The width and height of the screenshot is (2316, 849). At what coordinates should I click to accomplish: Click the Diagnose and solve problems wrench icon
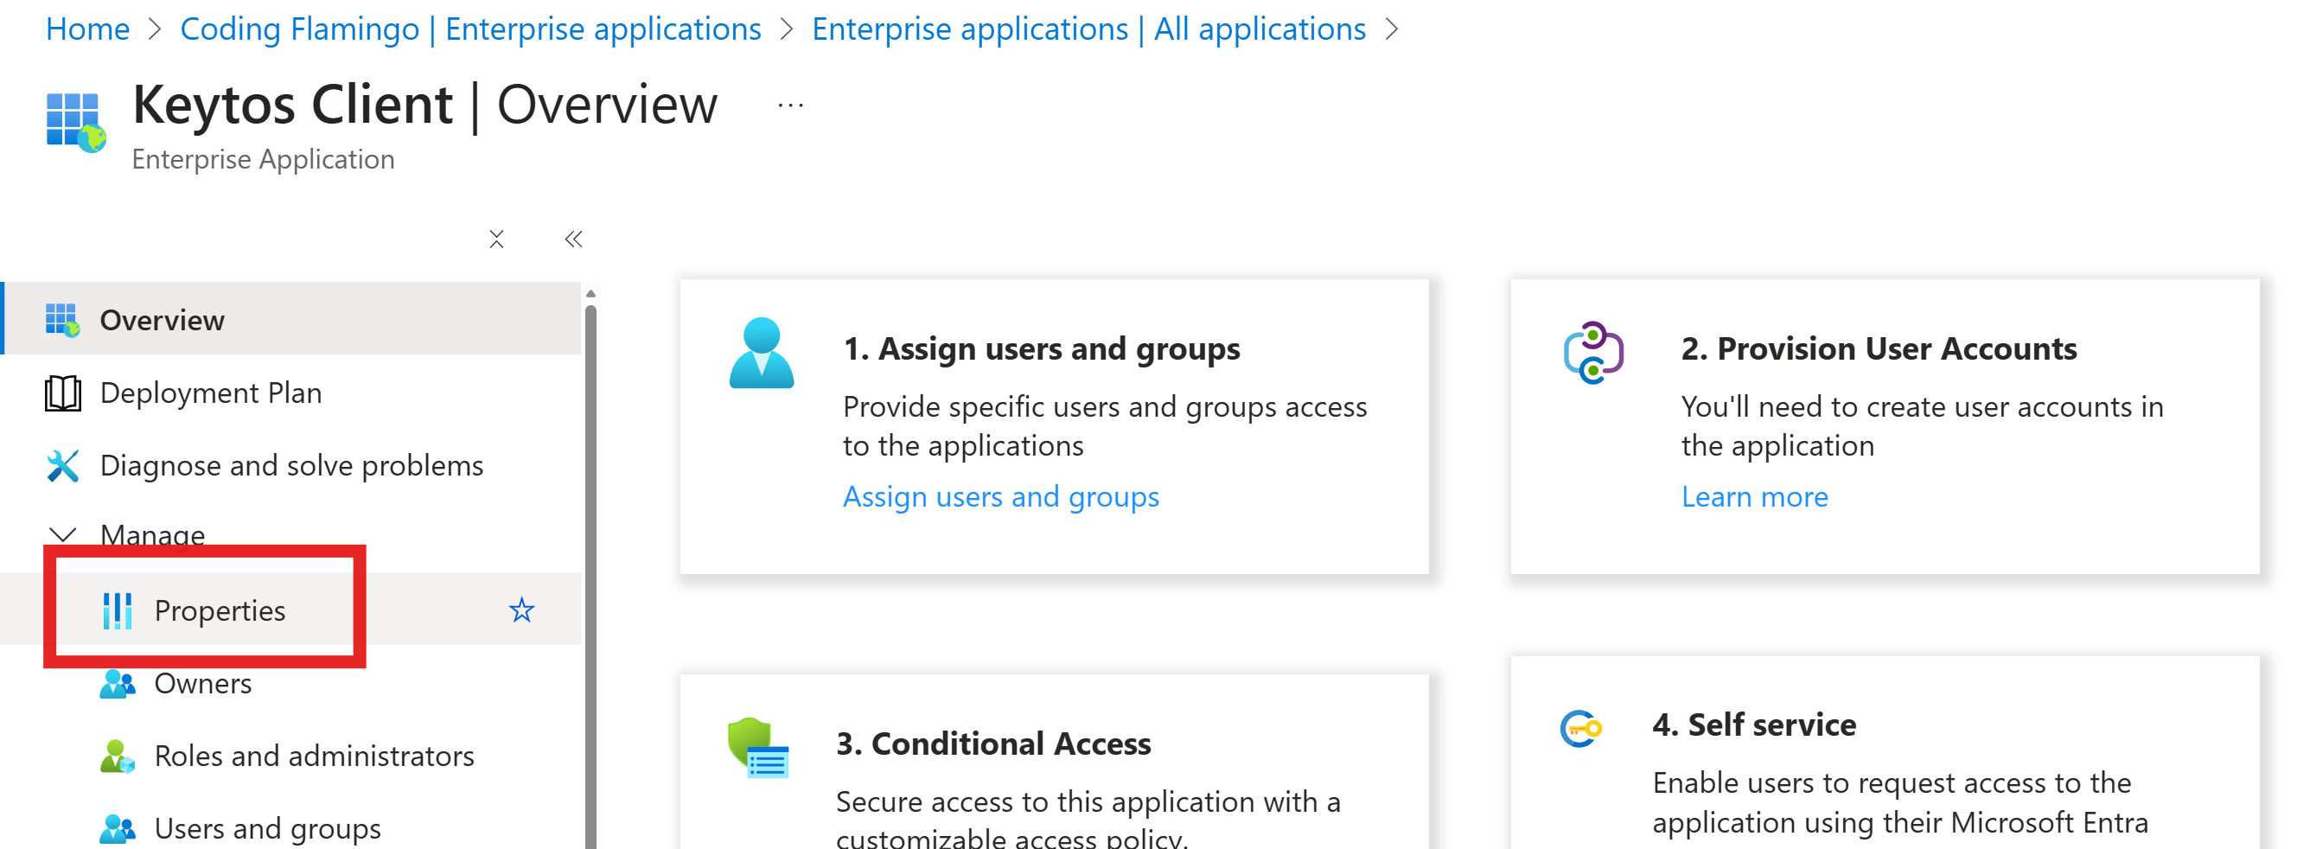point(63,465)
